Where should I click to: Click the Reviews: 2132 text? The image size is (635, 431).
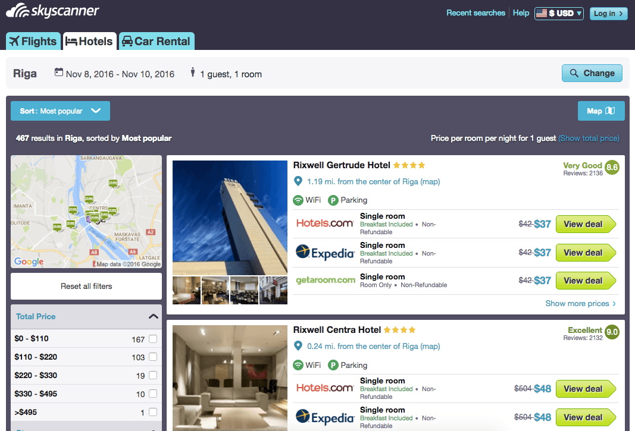[x=583, y=338]
